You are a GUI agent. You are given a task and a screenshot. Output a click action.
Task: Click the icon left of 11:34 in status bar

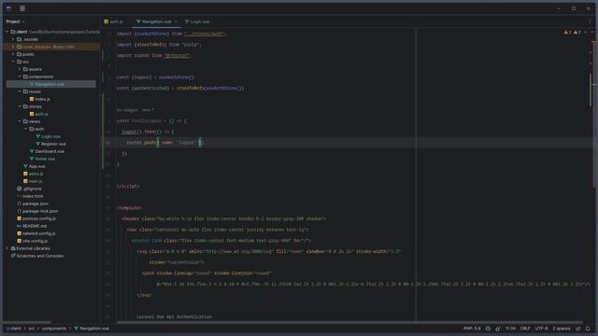tap(498, 329)
